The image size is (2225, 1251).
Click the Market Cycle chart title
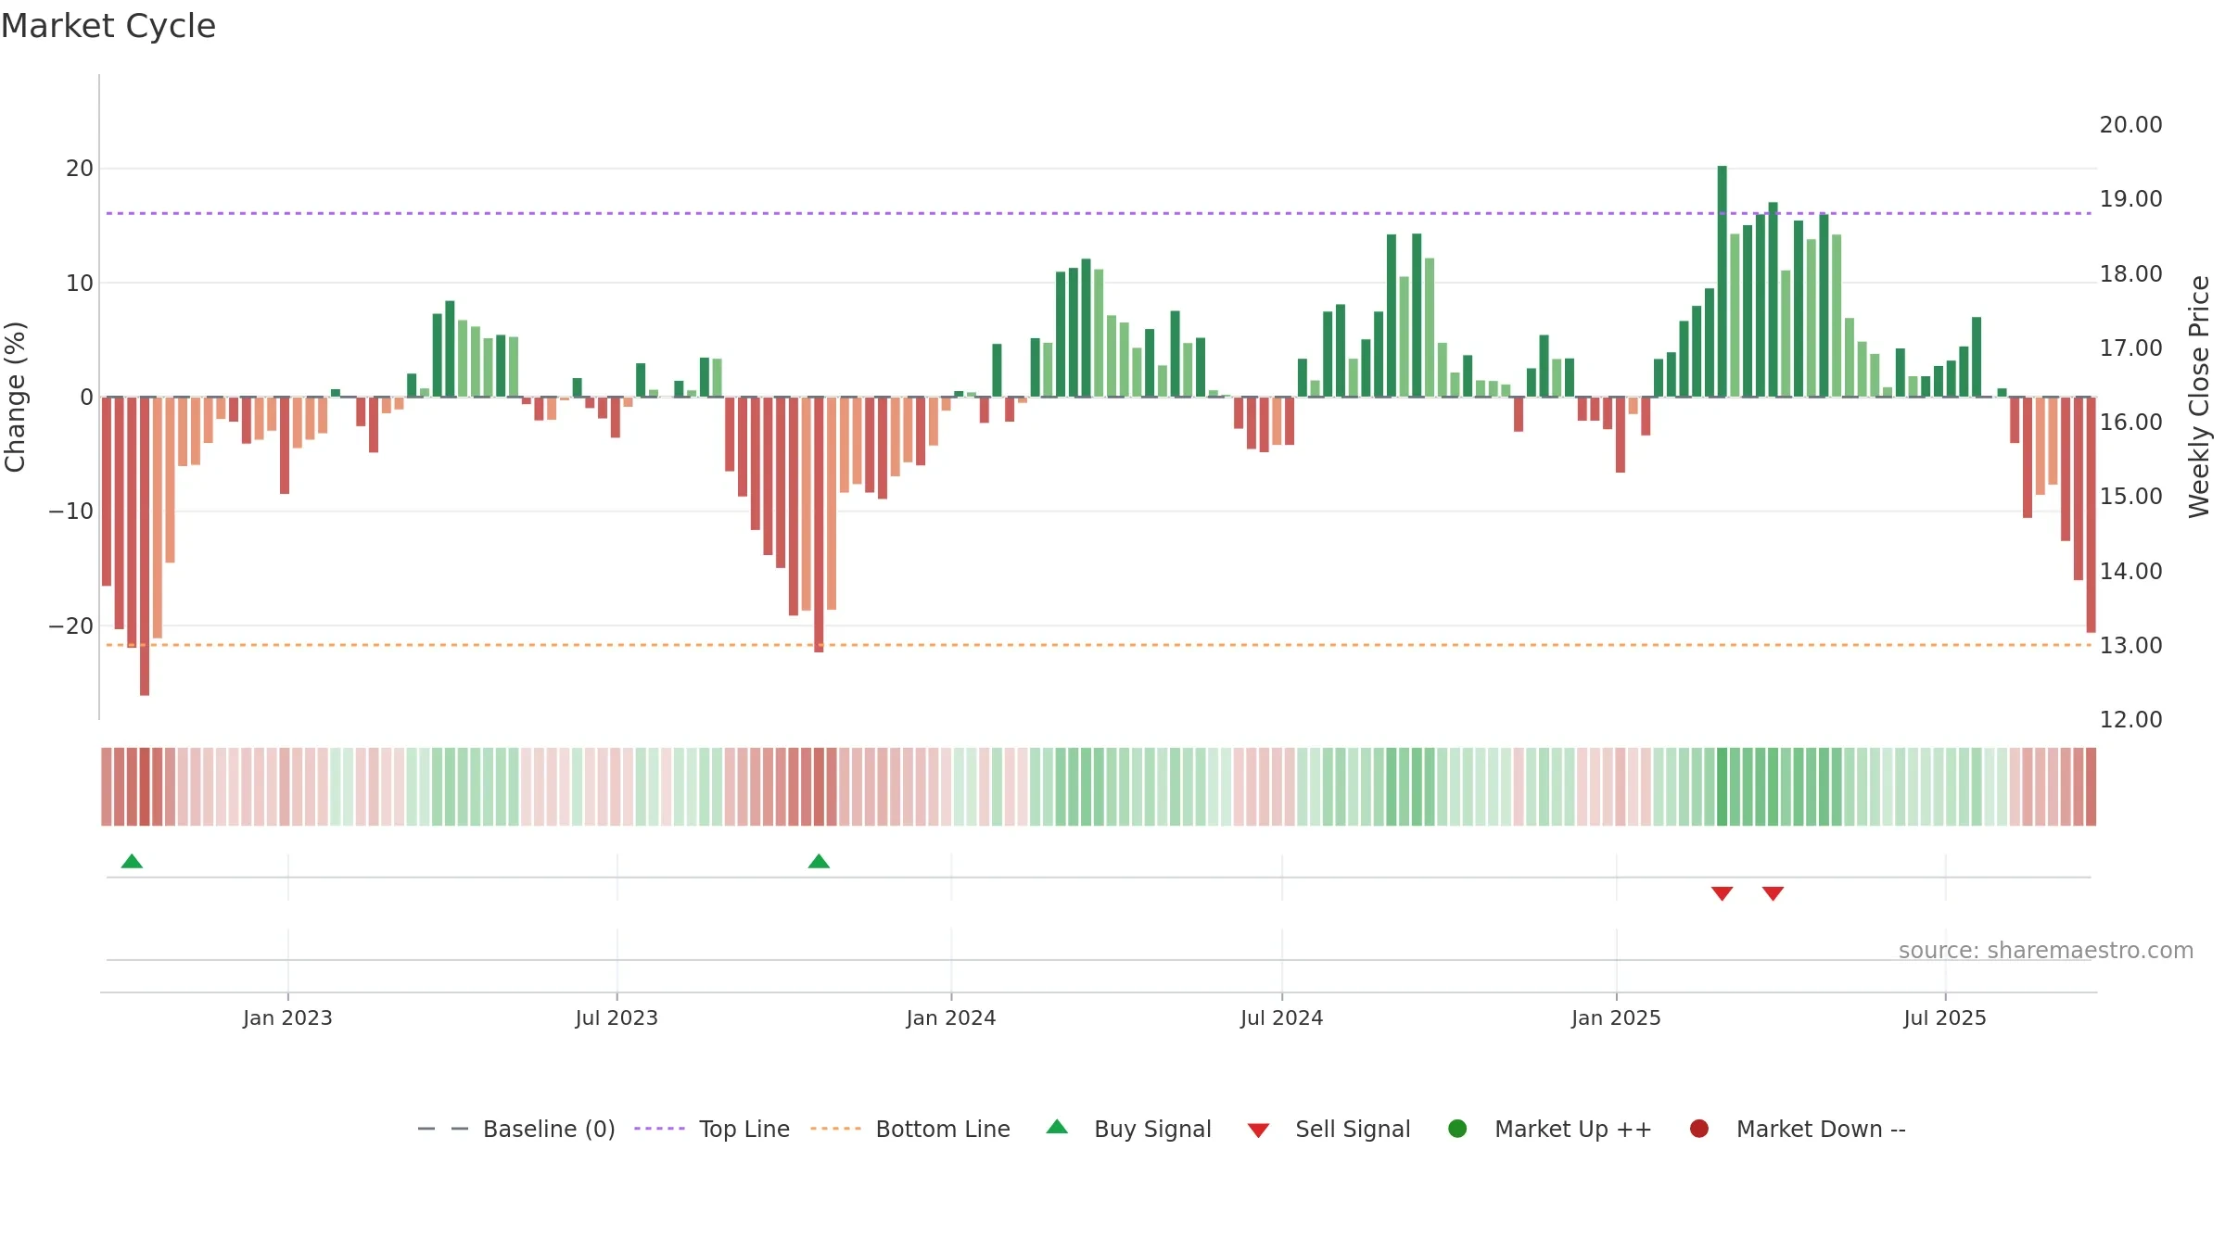coord(108,26)
